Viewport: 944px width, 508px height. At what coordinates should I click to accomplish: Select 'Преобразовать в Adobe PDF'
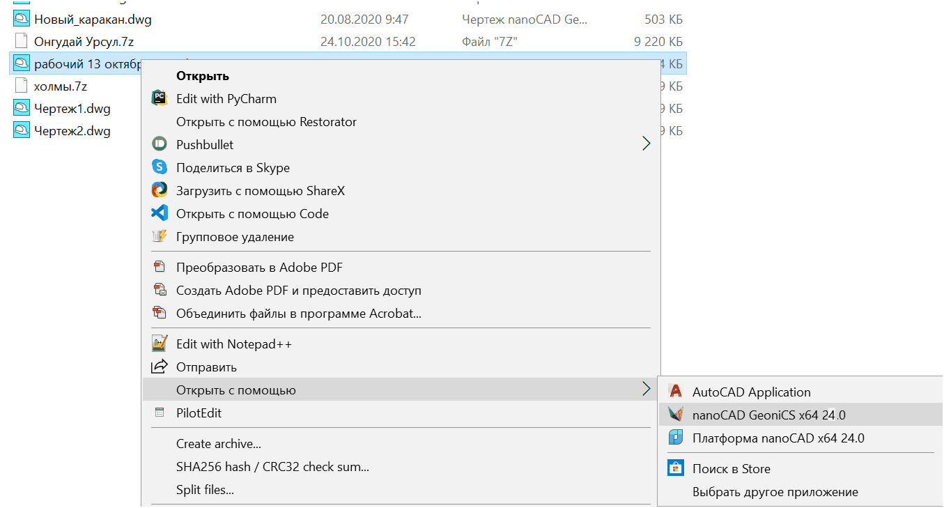coord(259,268)
